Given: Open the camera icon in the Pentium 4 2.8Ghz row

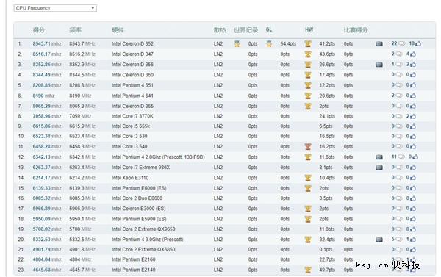Looking at the screenshot, I should point(379,157).
